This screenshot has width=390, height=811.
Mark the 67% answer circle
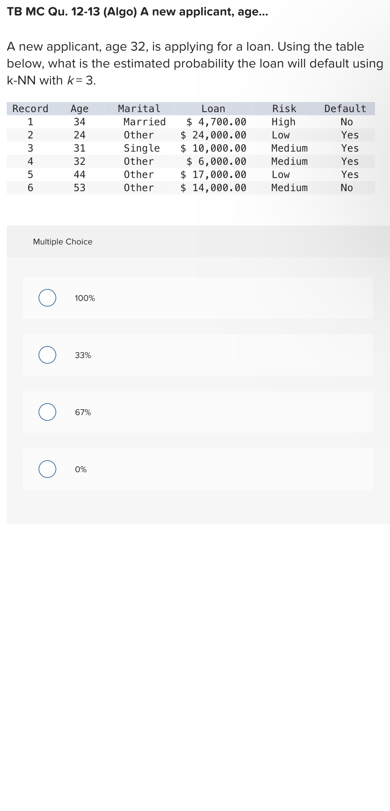pyautogui.click(x=48, y=412)
